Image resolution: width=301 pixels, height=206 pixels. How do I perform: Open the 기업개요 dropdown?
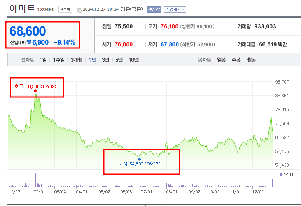click(x=175, y=9)
